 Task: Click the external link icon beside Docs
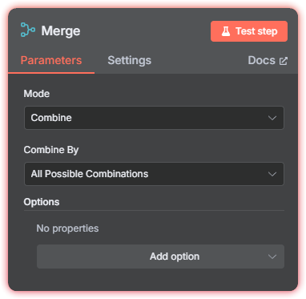pos(284,61)
